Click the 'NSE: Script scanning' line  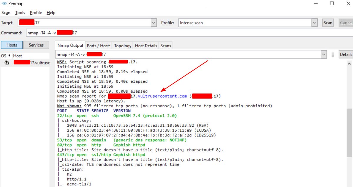[x=97, y=62]
